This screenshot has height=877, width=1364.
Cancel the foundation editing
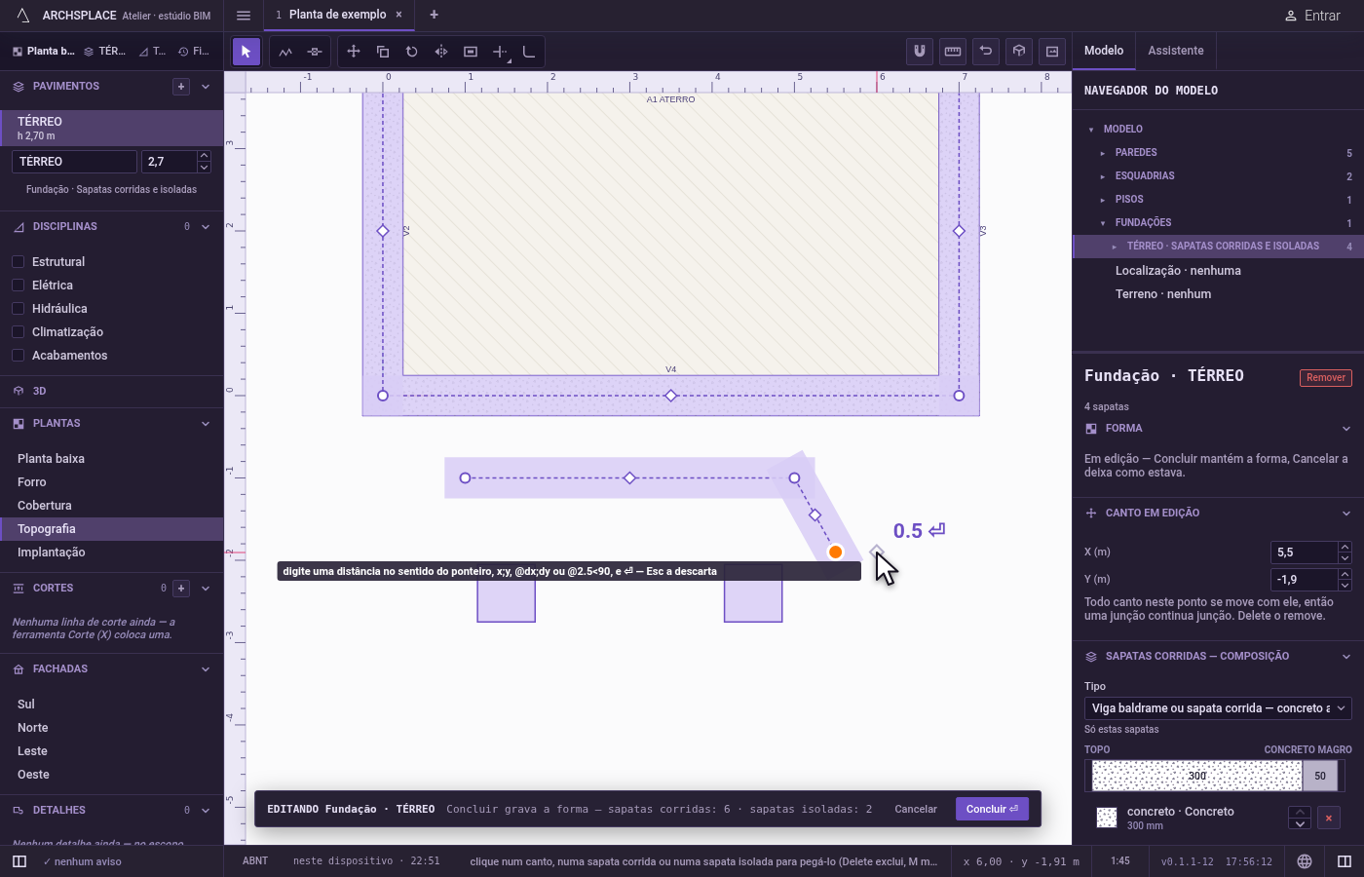(916, 809)
